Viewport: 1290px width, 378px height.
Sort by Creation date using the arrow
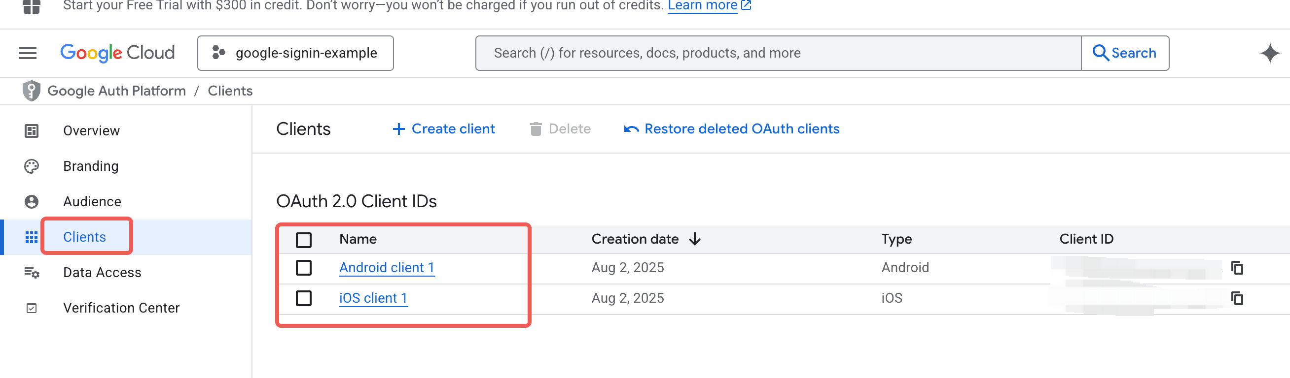click(x=695, y=240)
